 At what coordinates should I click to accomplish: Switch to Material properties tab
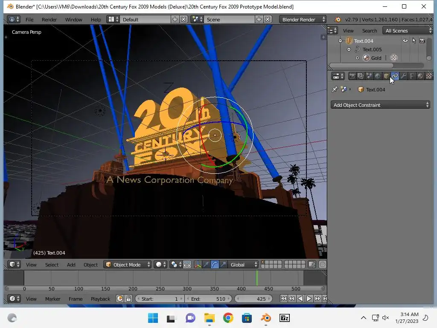(x=420, y=76)
